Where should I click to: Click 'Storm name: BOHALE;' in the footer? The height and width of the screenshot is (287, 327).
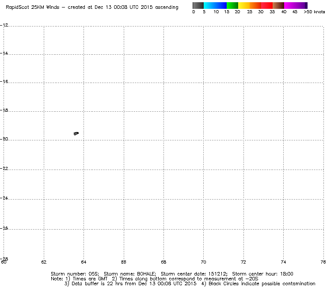point(130,274)
